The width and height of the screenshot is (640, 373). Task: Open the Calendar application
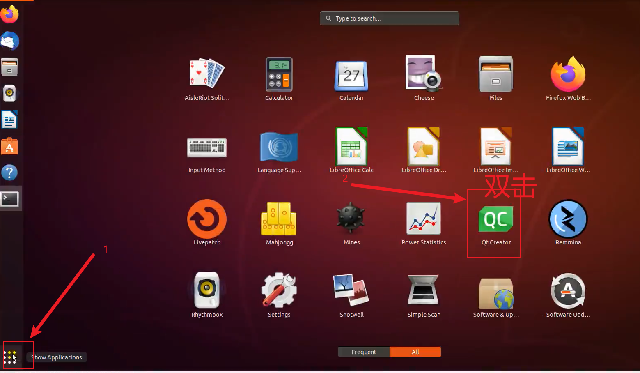tap(351, 76)
